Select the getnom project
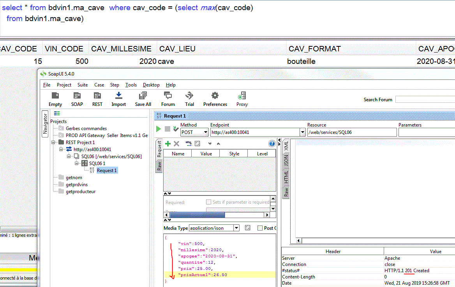Viewport: 455px width, 287px height. coord(74,177)
